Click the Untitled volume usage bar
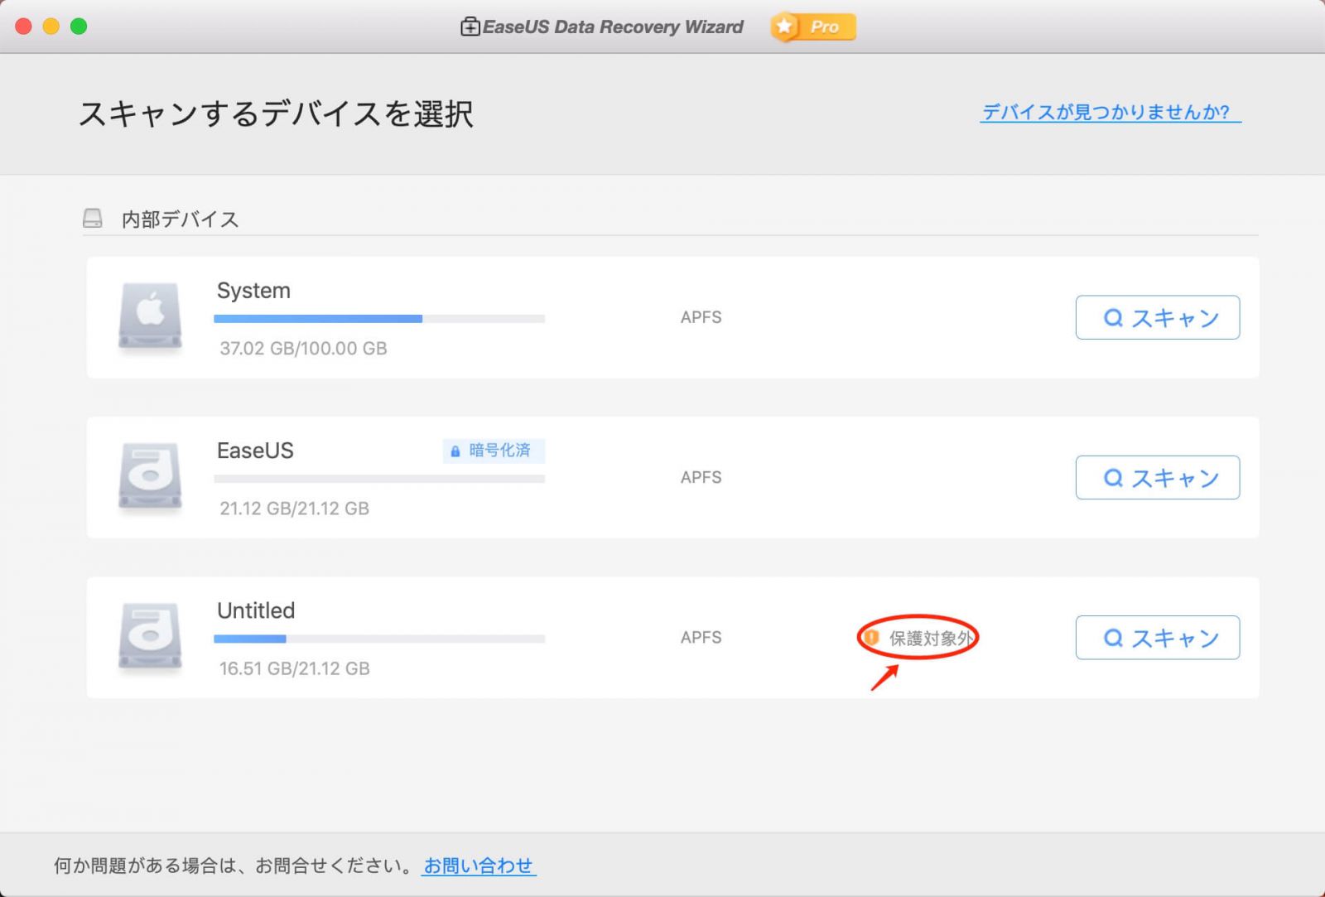1325x897 pixels. (379, 639)
